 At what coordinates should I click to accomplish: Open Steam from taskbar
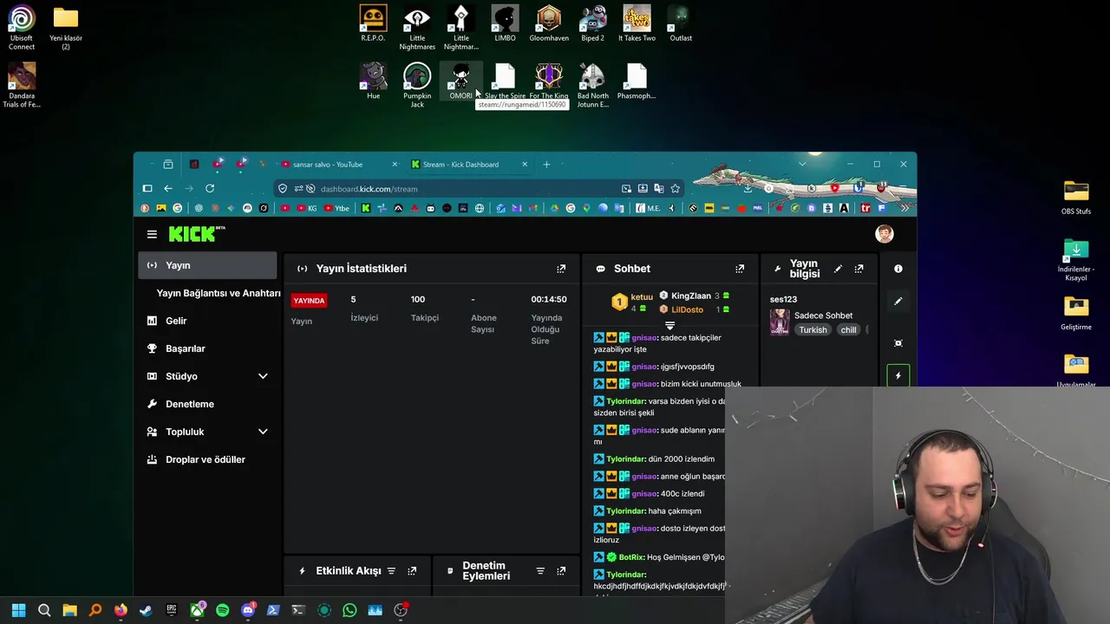click(x=146, y=610)
